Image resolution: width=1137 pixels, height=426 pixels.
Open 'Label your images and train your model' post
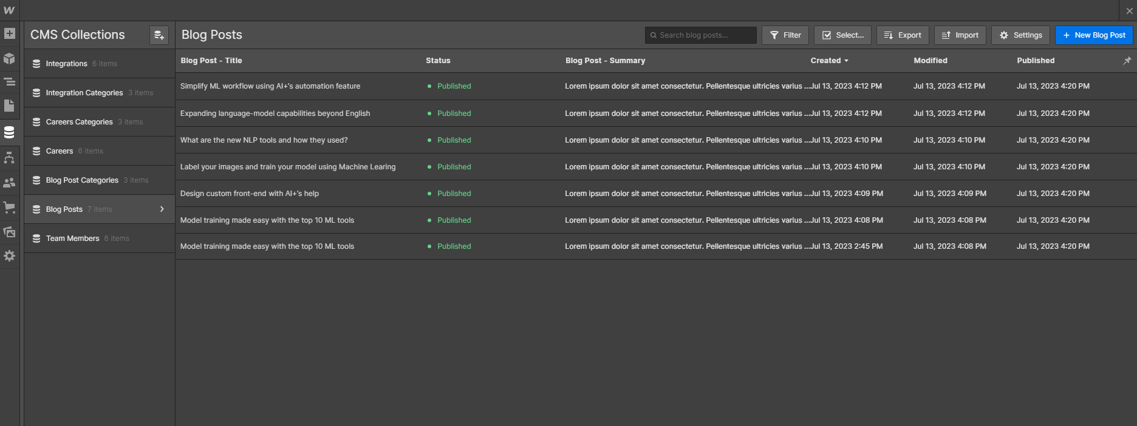288,167
